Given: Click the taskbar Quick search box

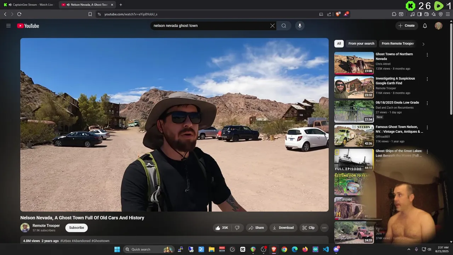Looking at the screenshot, I should 149,249.
